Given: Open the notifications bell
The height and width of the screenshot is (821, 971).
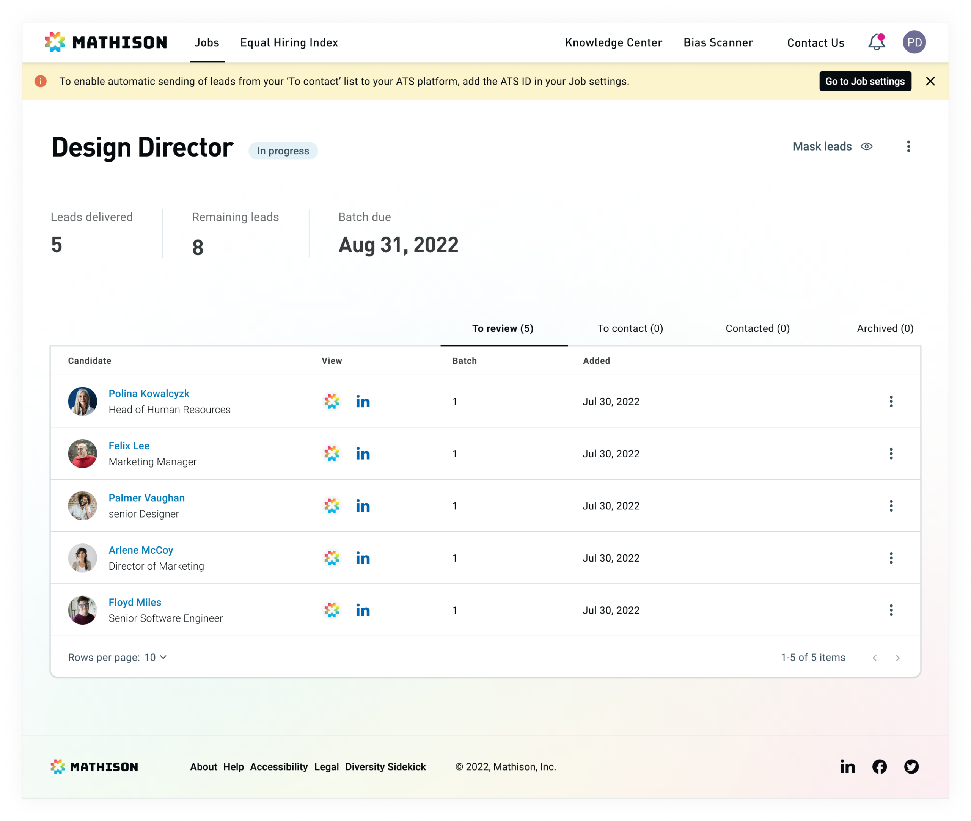Looking at the screenshot, I should click(876, 42).
